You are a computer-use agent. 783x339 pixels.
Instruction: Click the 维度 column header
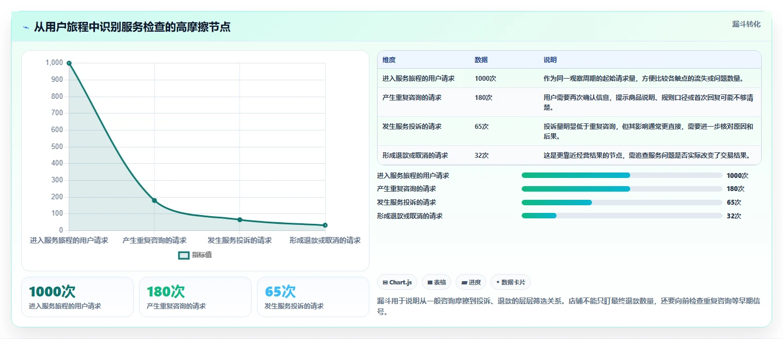click(389, 60)
